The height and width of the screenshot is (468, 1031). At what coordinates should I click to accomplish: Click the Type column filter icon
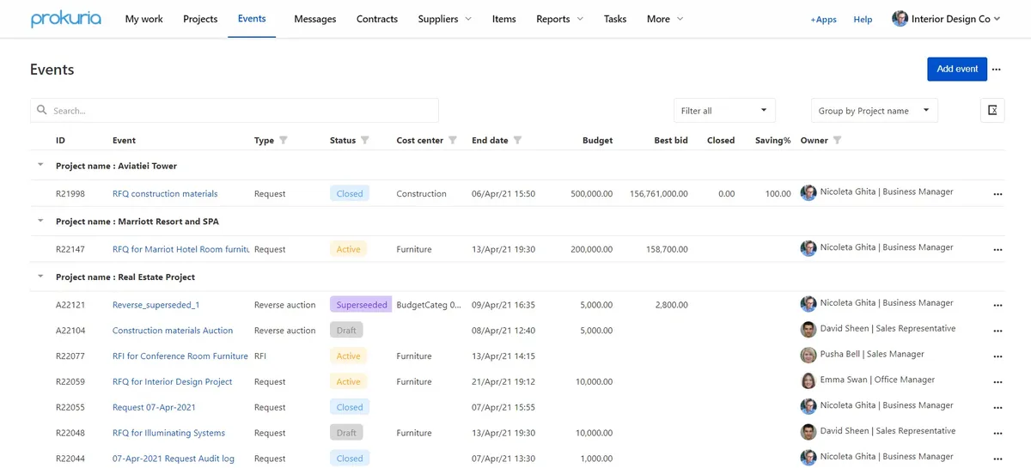pos(284,141)
